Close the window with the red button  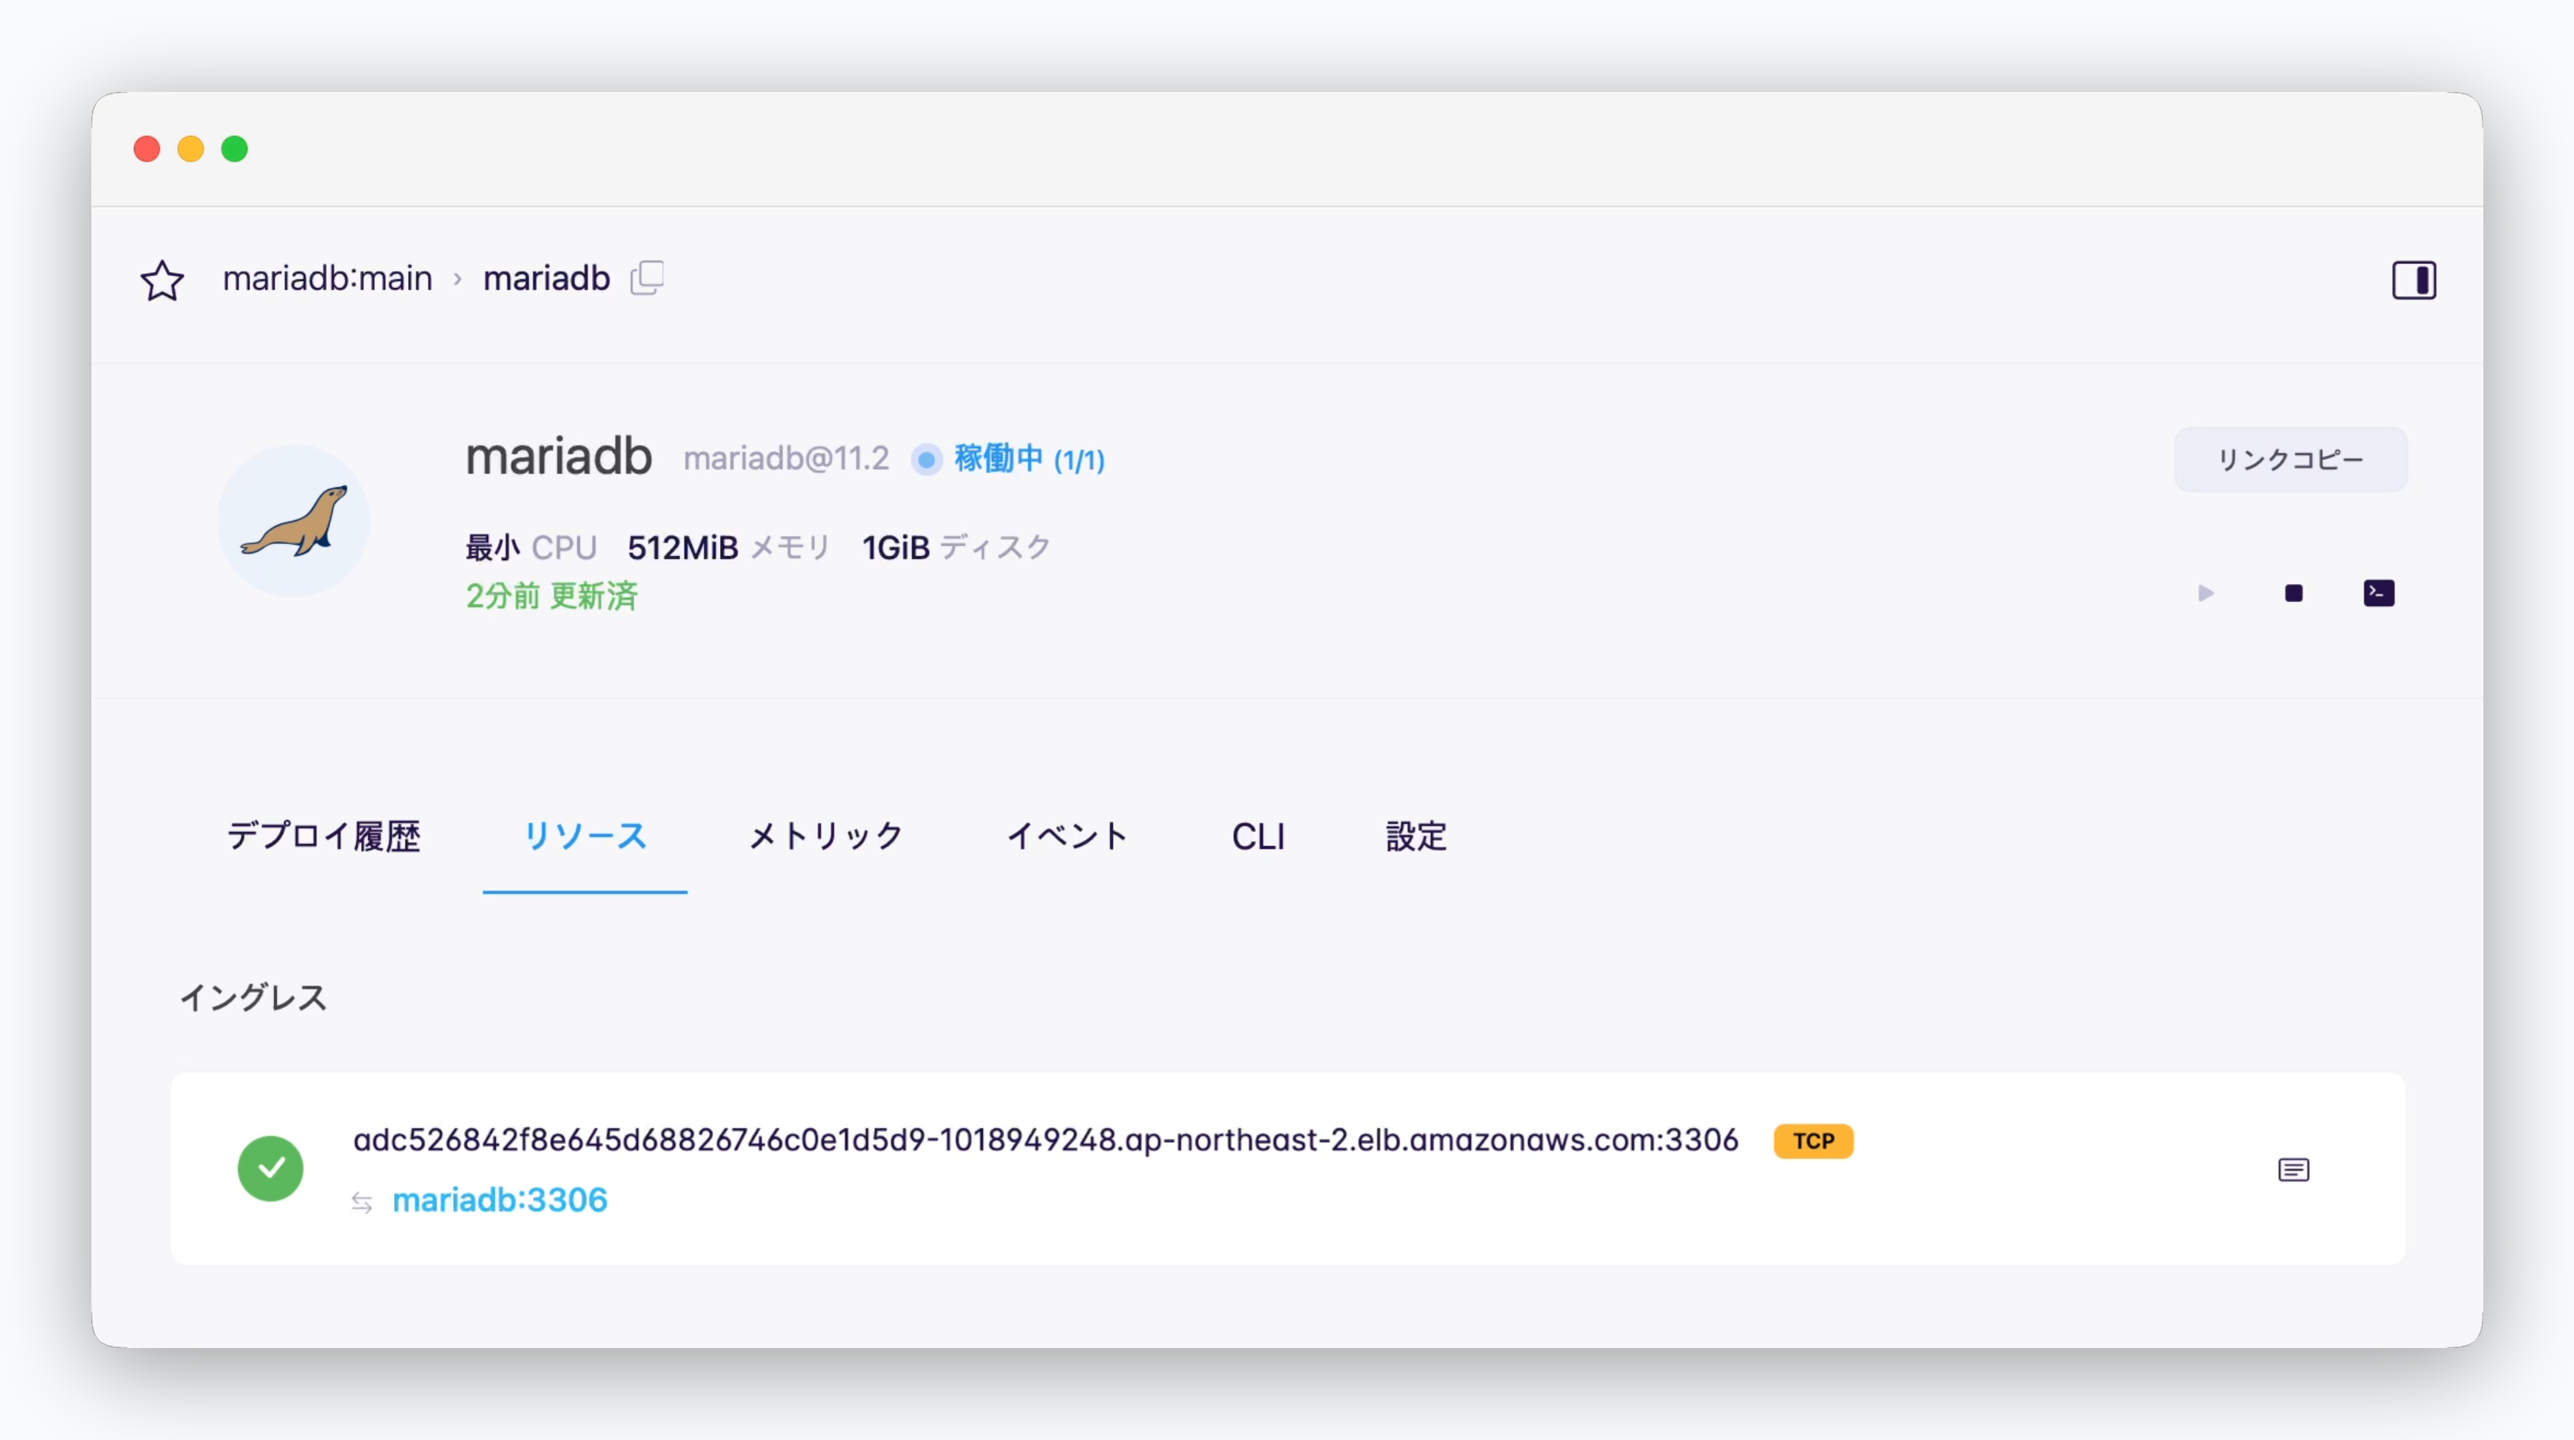(x=147, y=149)
